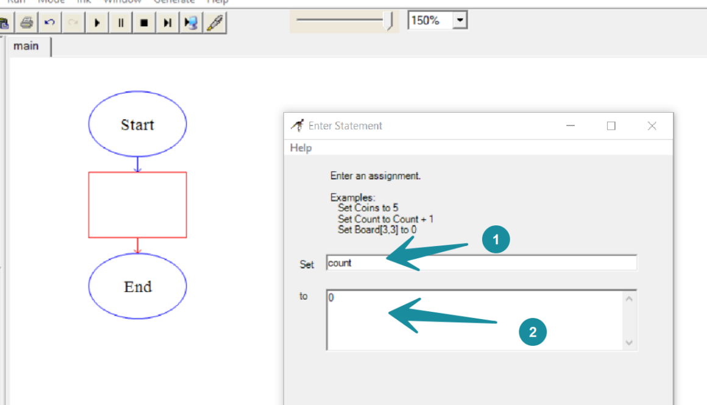
Task: Click the test against server icon
Action: (191, 23)
